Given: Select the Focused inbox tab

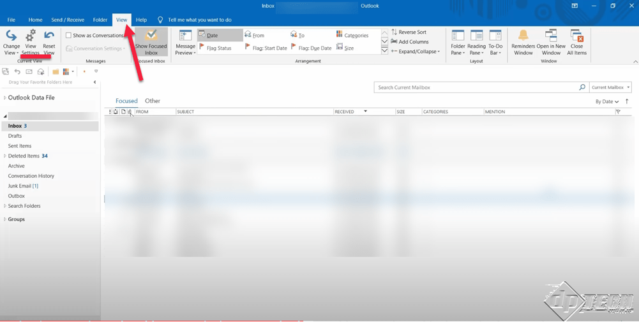Looking at the screenshot, I should (x=126, y=101).
